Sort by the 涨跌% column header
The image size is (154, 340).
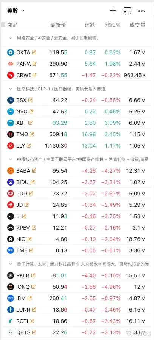(112, 25)
